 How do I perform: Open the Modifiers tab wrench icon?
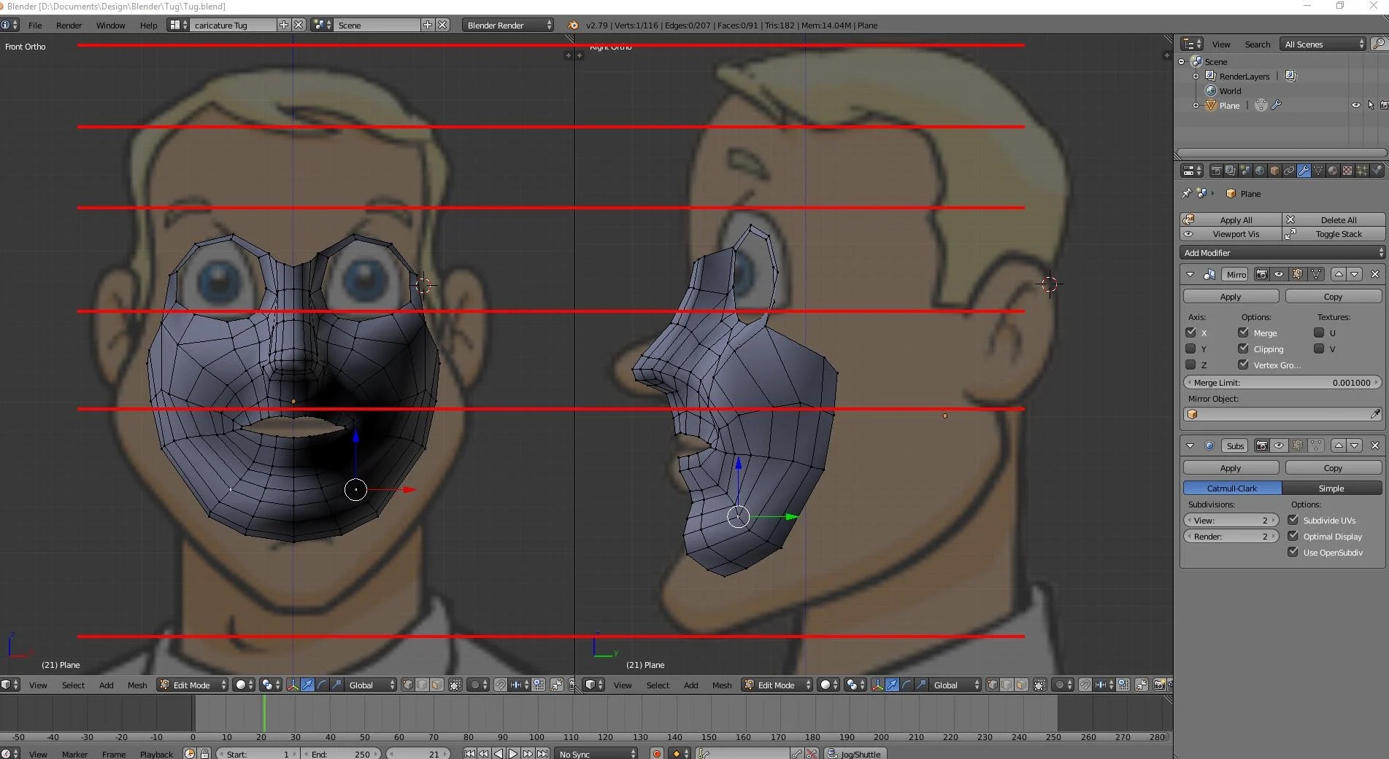coord(1304,171)
